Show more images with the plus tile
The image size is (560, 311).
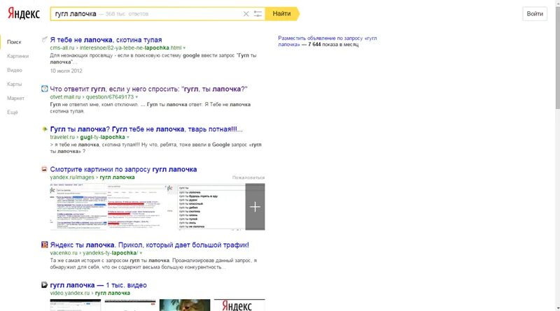click(255, 206)
